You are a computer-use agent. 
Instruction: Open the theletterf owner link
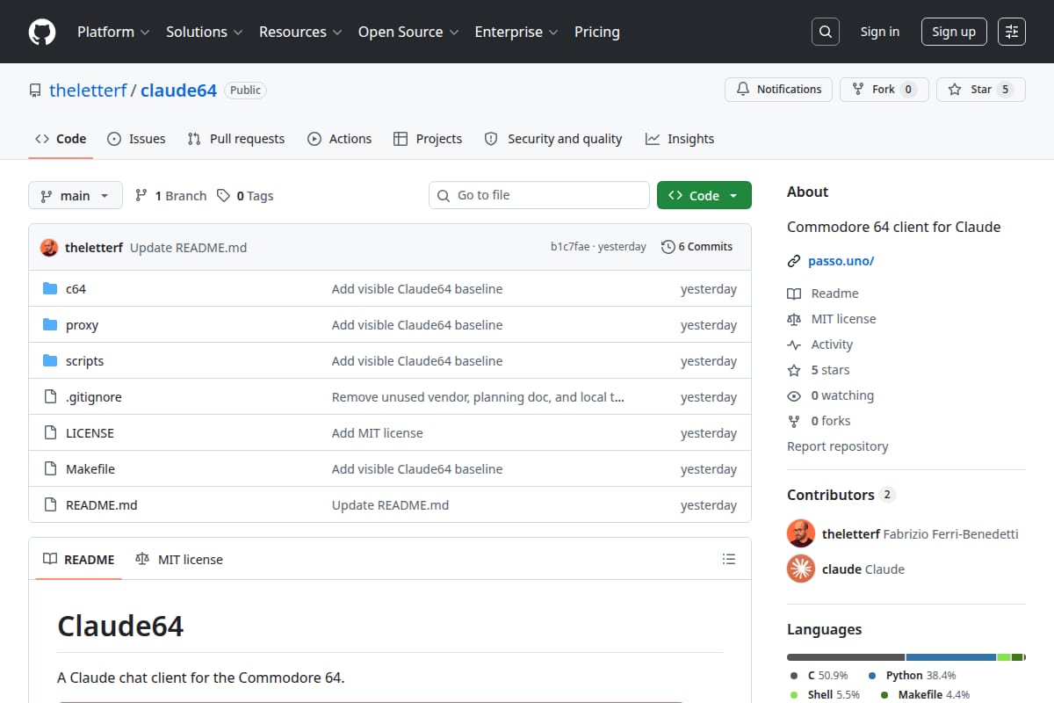click(x=88, y=90)
